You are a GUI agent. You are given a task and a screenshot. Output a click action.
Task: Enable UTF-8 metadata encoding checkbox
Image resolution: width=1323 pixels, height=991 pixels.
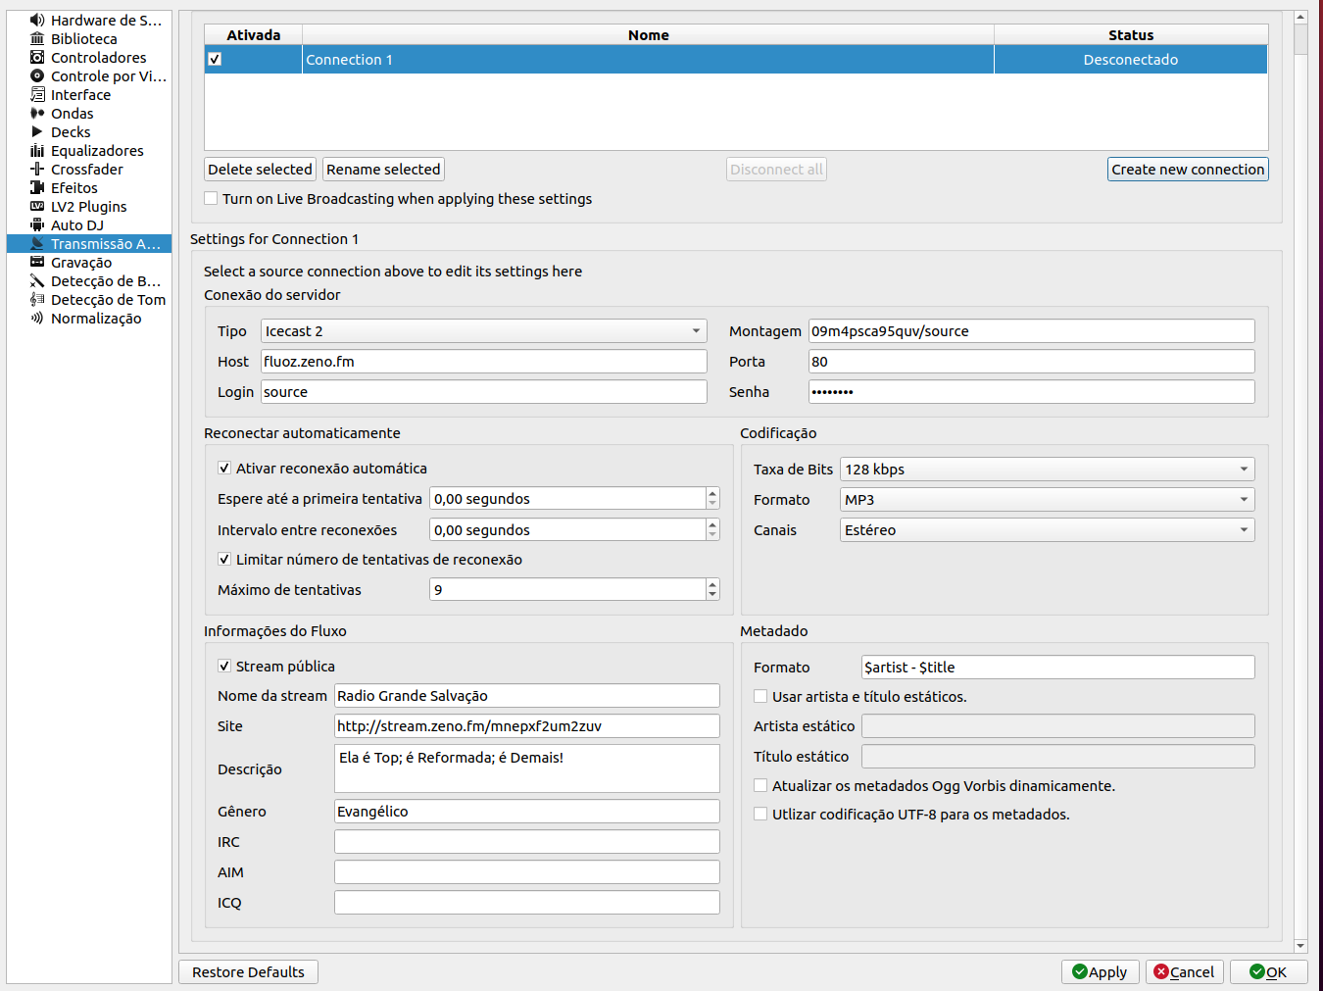(x=760, y=814)
